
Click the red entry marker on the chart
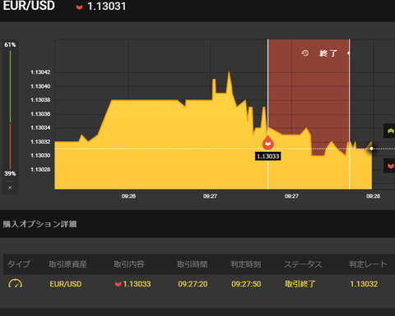pyautogui.click(x=268, y=143)
